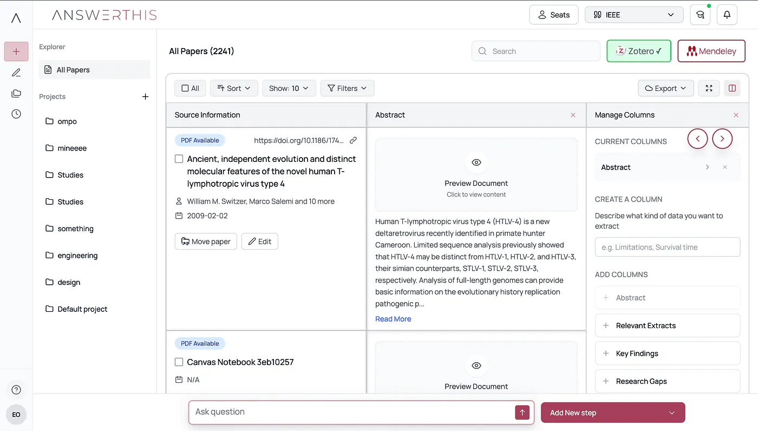Open the notifications bell icon
Screen dimensions: 758x431
pos(727,15)
